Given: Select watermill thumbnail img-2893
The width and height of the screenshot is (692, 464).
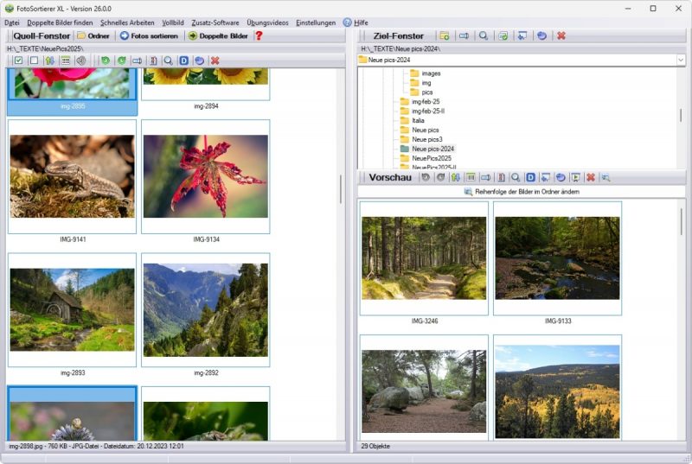Looking at the screenshot, I should 73,310.
